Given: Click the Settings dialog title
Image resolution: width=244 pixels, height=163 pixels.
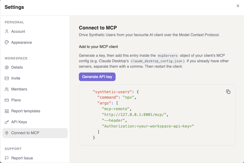Looking at the screenshot, I should pos(14,7).
